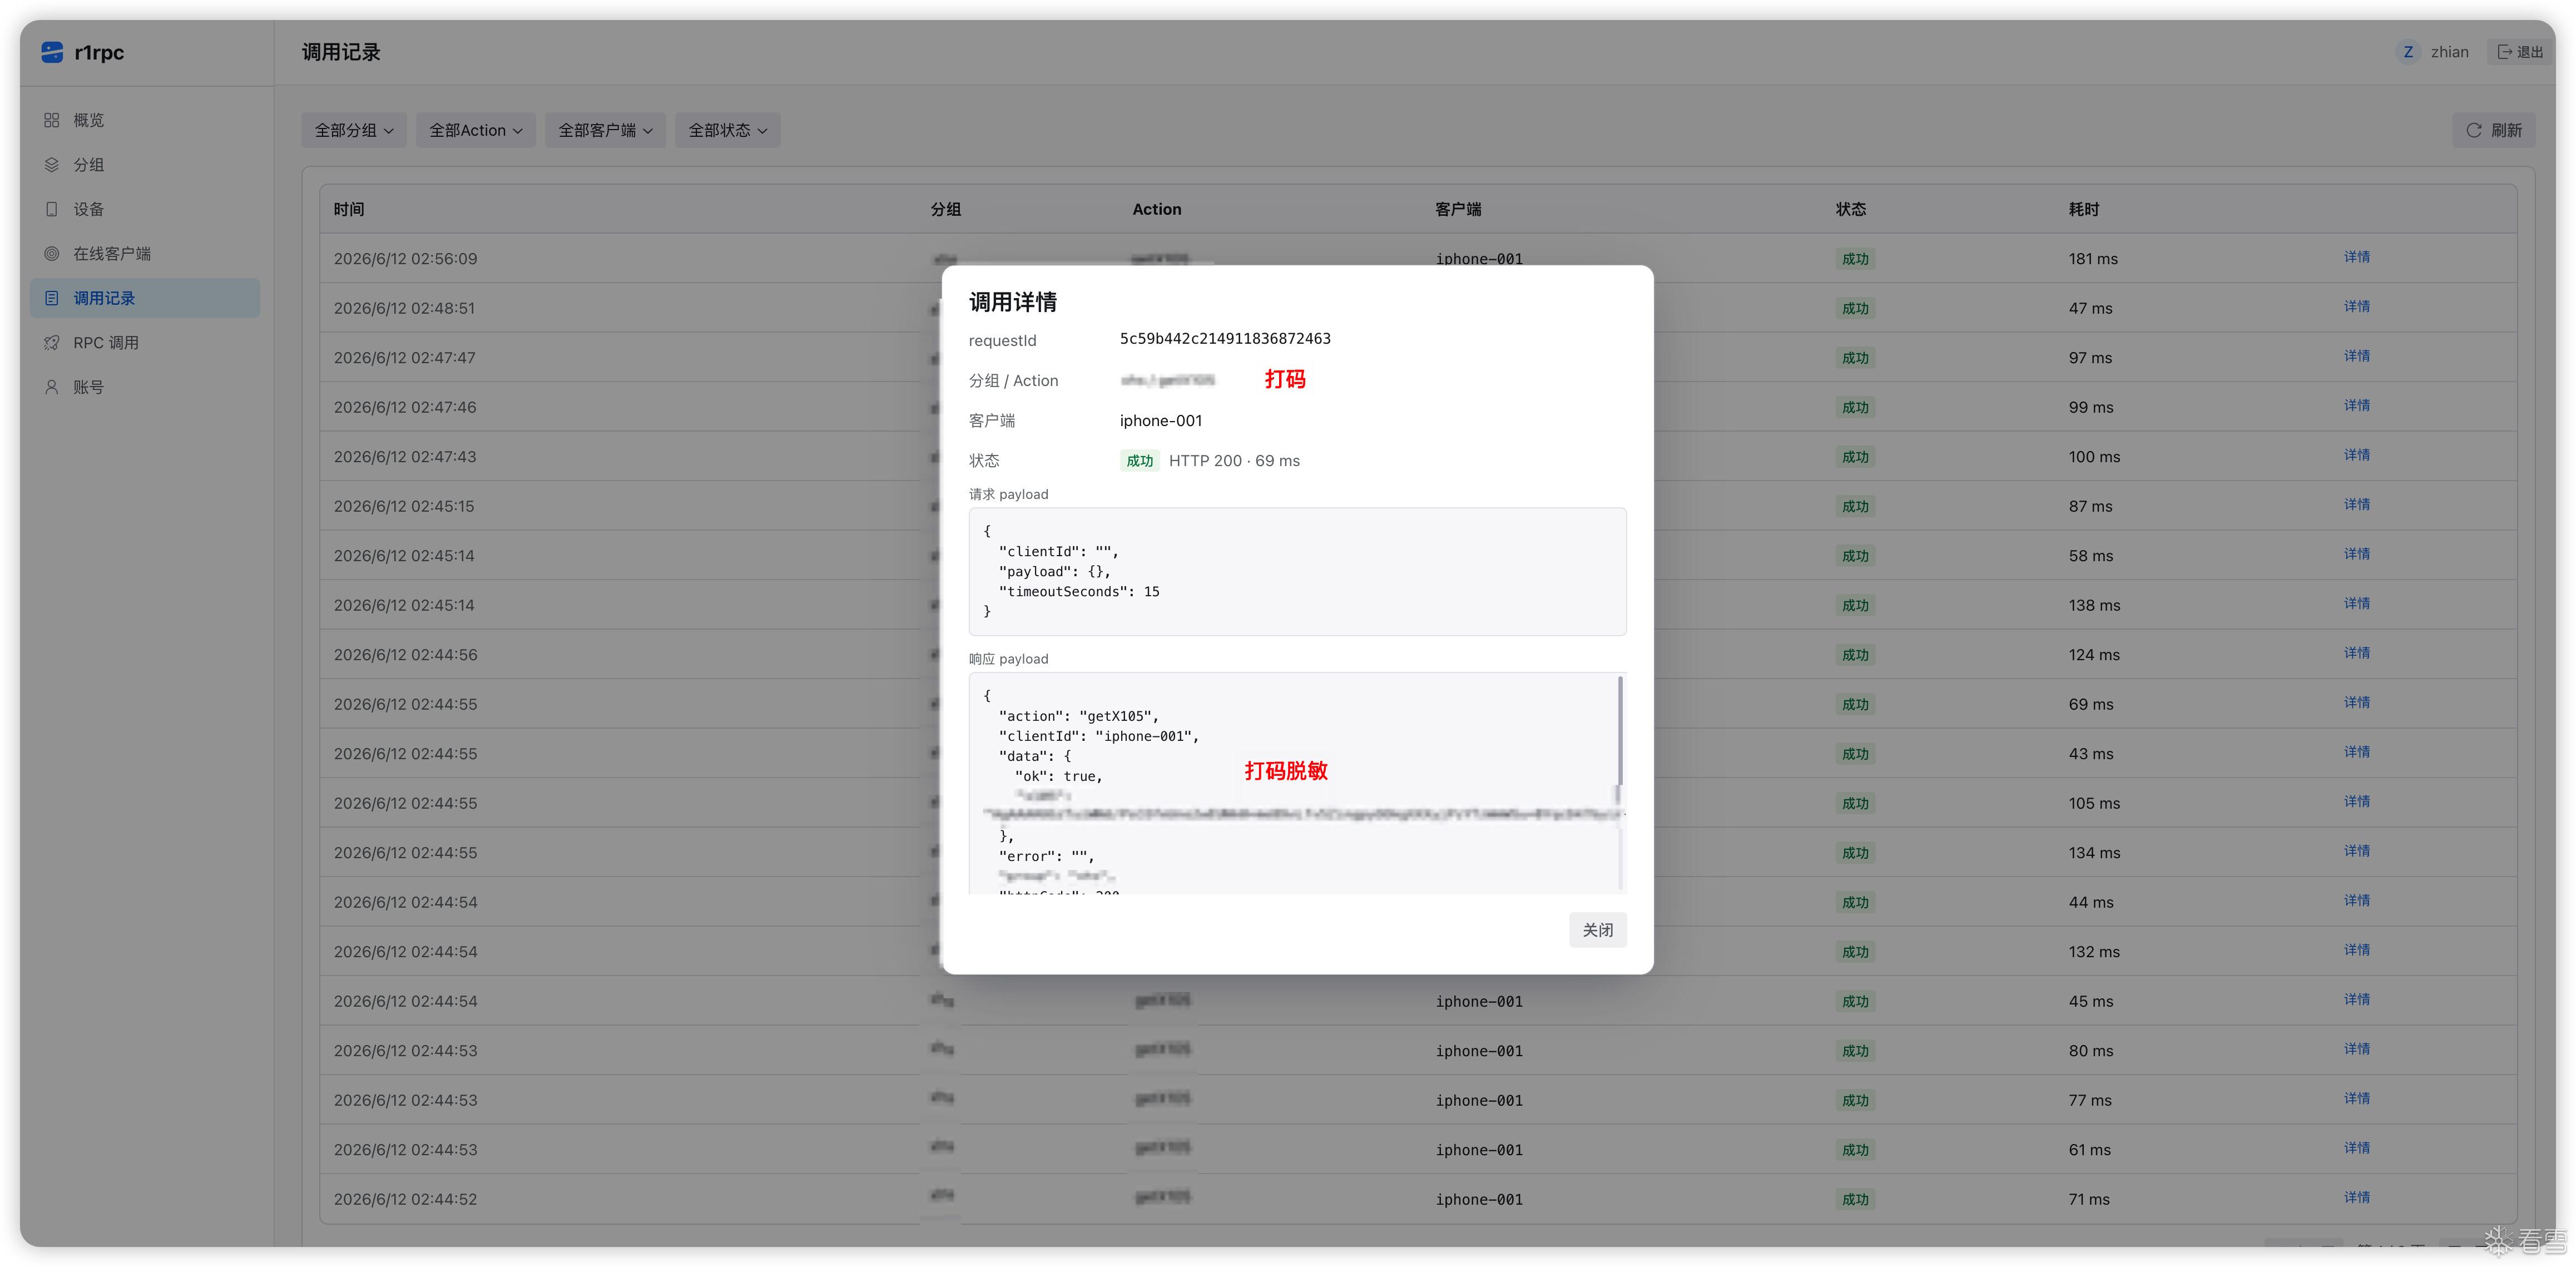Open 详情 for the 138 ms row
2576x1267 pixels.
coord(2357,603)
